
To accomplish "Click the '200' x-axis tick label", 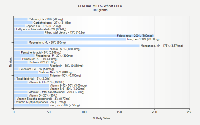I will (154, 112).
